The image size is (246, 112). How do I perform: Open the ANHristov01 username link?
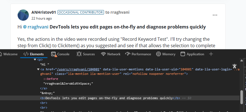coord(44,12)
